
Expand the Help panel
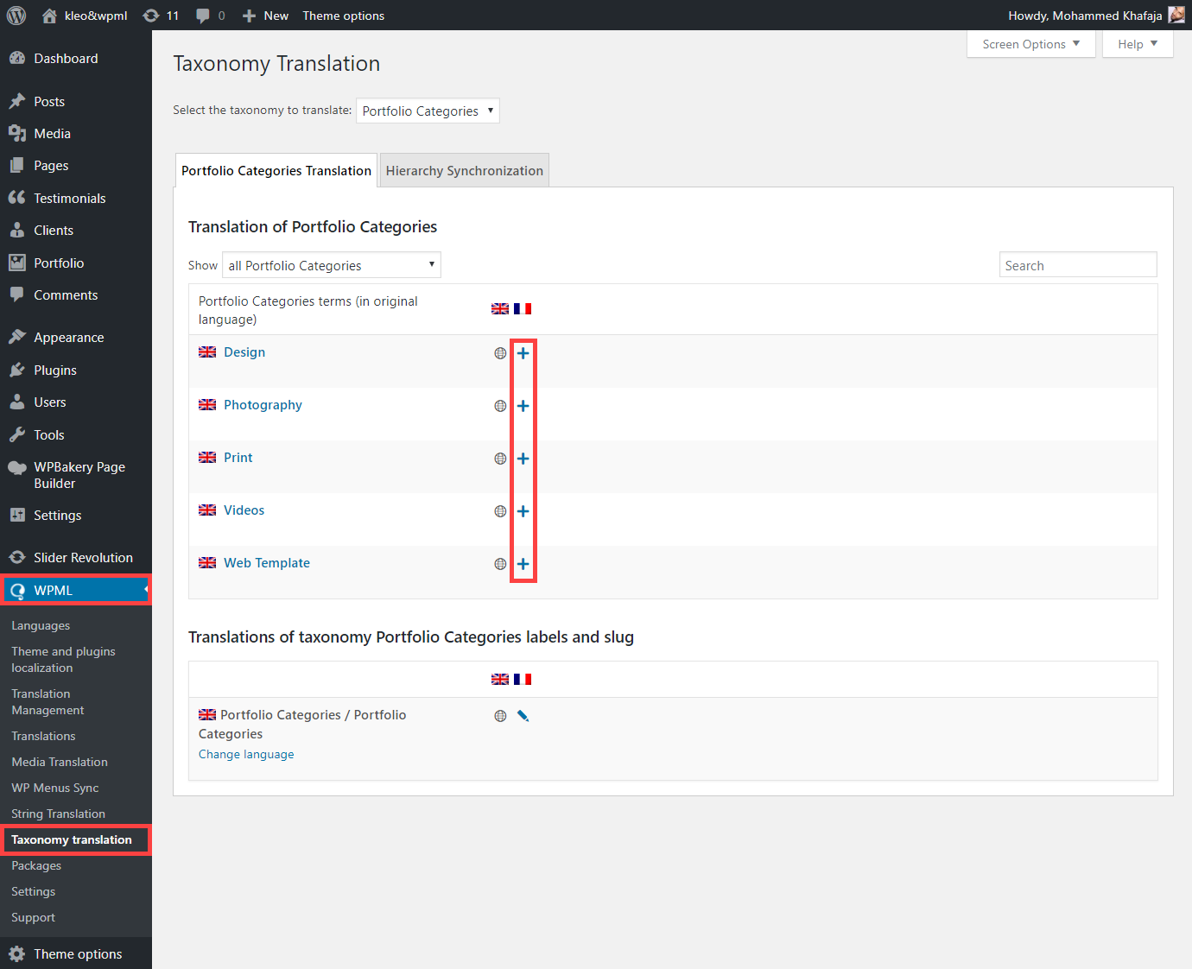point(1138,44)
